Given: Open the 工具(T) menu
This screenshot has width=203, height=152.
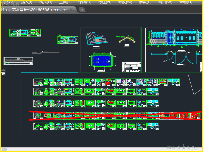Looking at the screenshot, I should coord(65,2).
